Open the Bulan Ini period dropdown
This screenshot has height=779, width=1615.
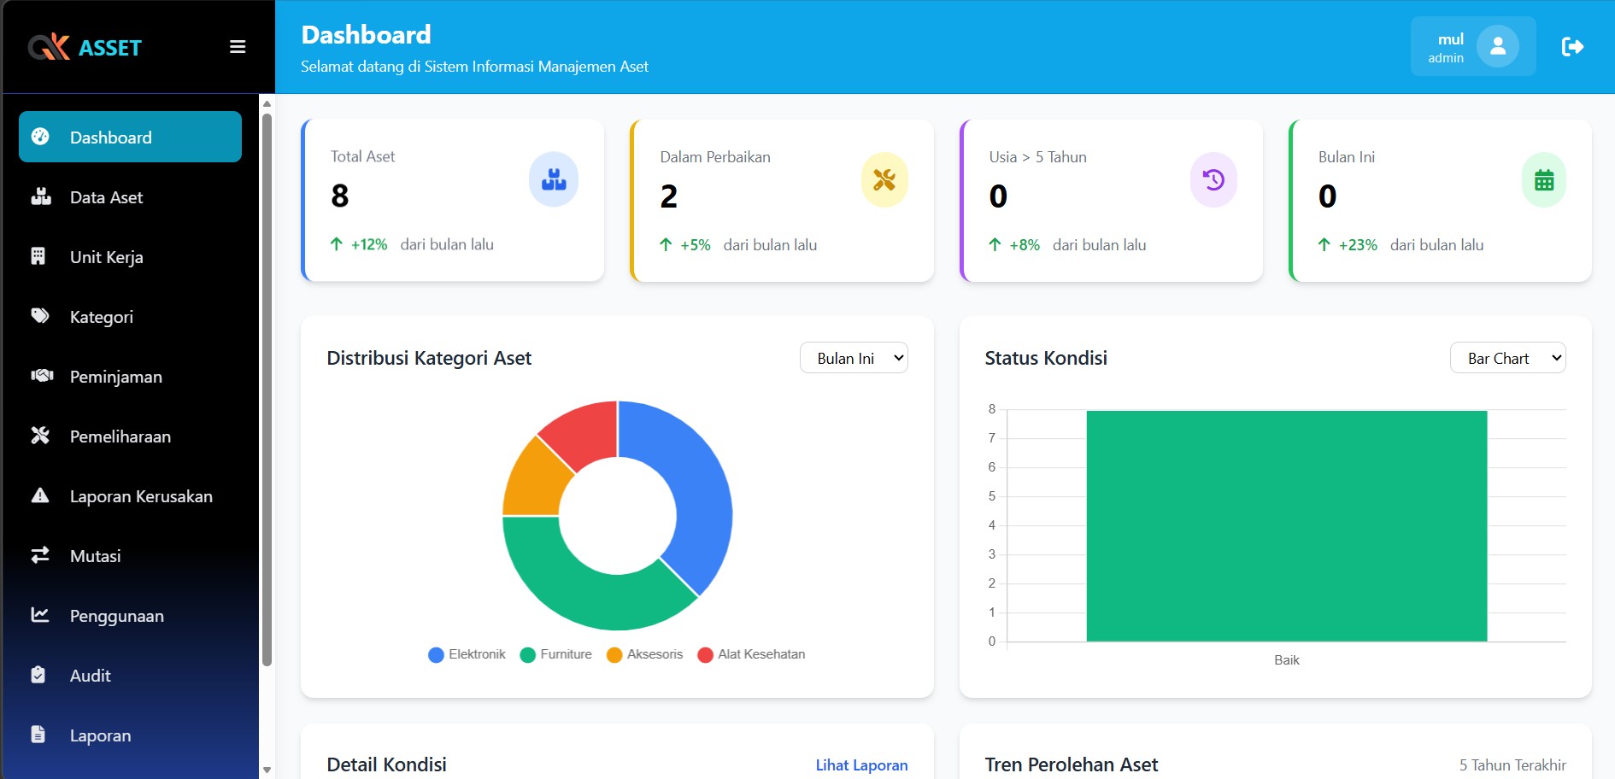[x=854, y=358]
